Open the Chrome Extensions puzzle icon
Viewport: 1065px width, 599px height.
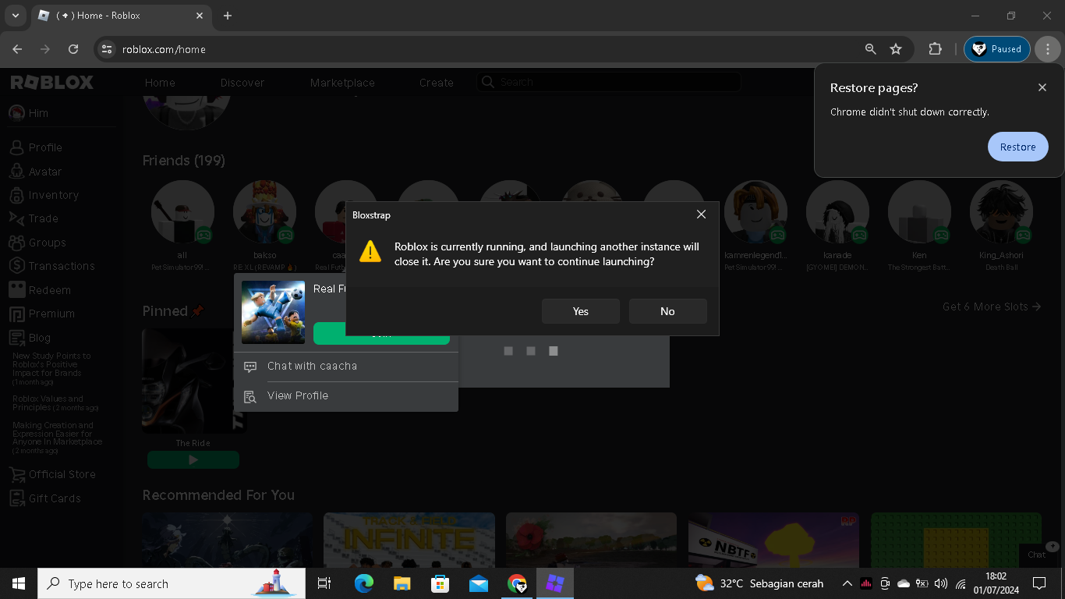935,49
